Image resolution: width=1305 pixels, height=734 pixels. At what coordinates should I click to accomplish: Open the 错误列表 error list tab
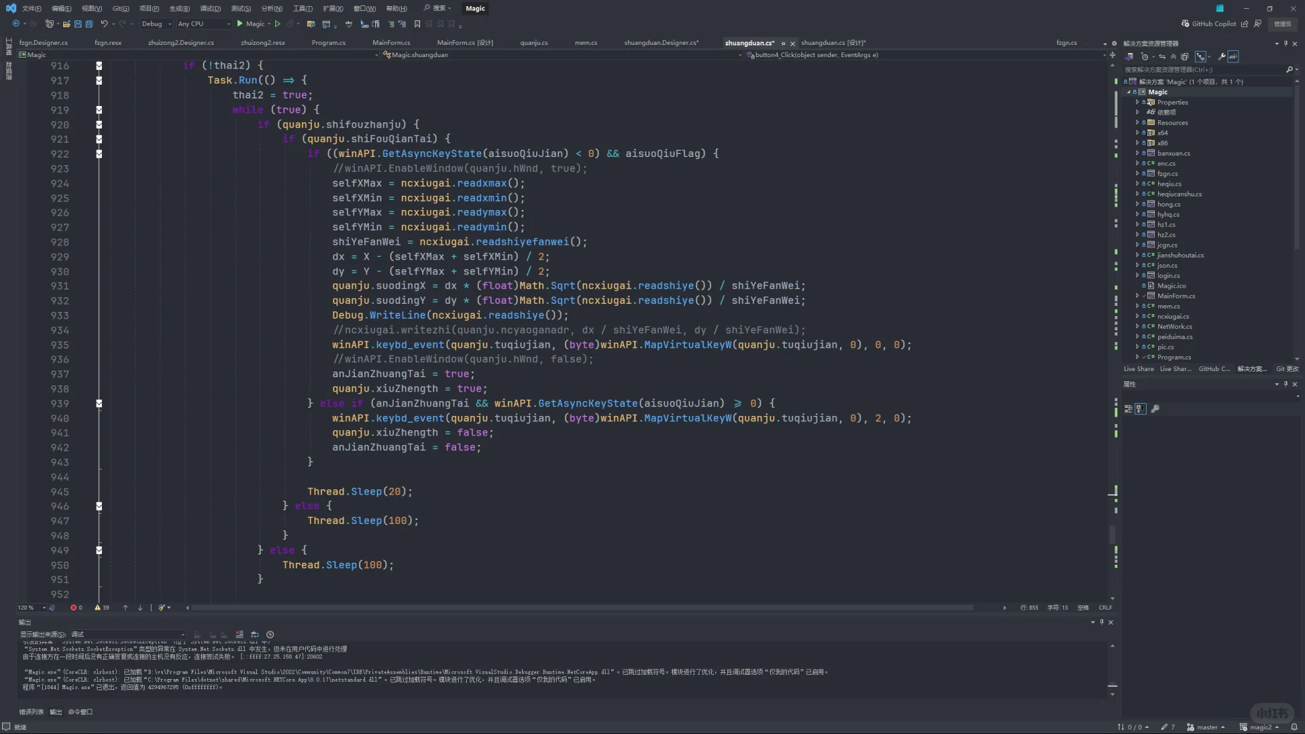point(31,712)
